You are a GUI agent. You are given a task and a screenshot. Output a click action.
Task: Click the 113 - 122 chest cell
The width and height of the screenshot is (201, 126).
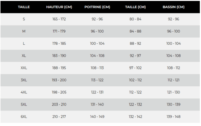pyautogui.click(x=97, y=80)
